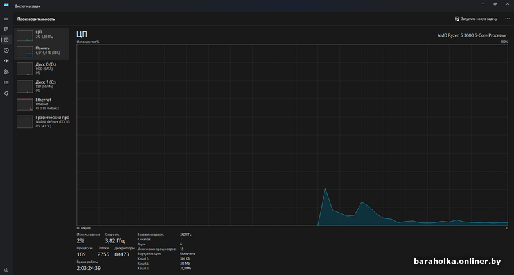Select Диск 0 (D:) HDD item
This screenshot has width=514, height=275.
(42, 69)
